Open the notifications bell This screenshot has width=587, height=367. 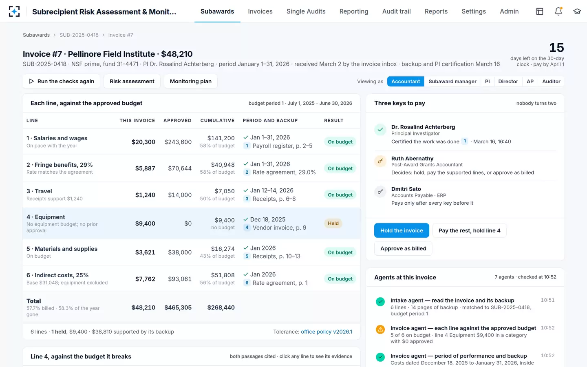pos(558,11)
